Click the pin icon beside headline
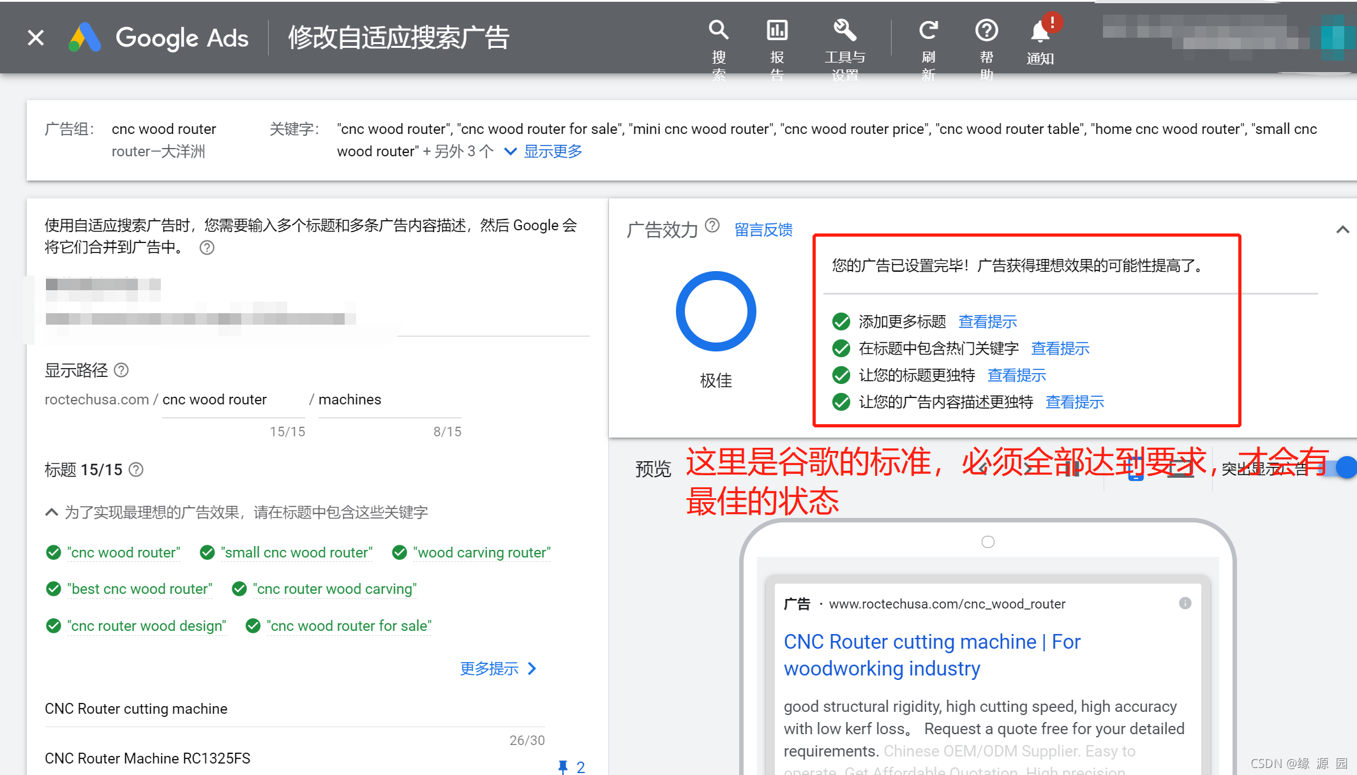Viewport: 1357px width, 775px height. [x=562, y=766]
